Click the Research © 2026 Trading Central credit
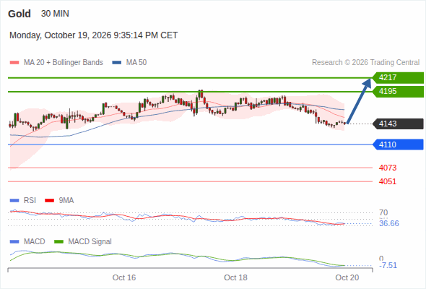Image resolution: width=426 pixels, height=289 pixels. coord(365,63)
